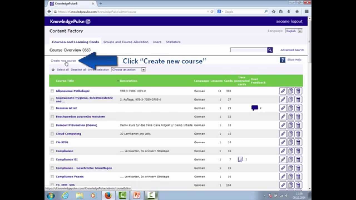Screen dimensions: 356x200
Task: Open the bookmarks list icon
Action: [x=281, y=12]
